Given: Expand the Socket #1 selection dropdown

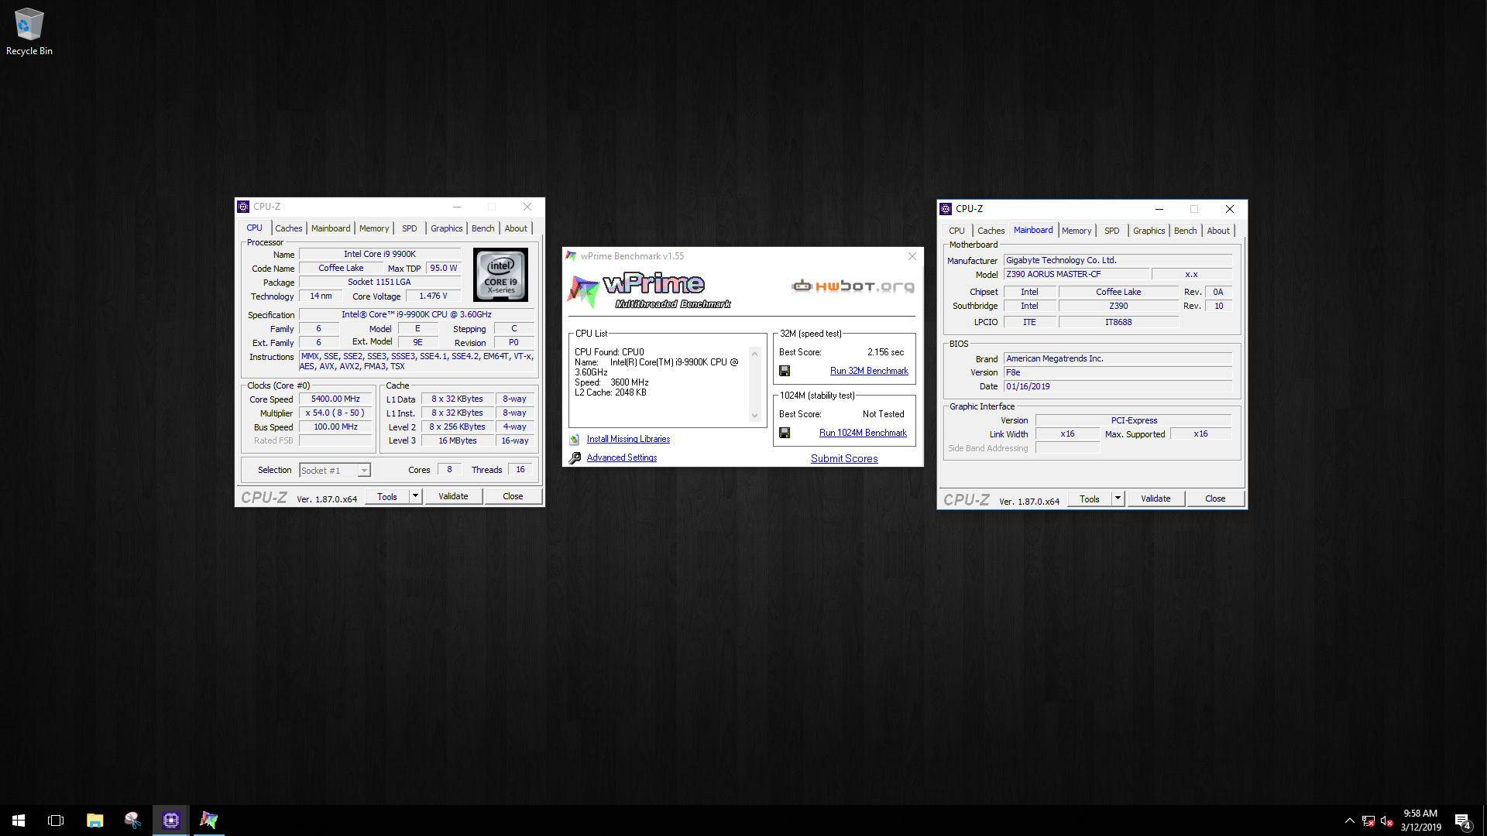Looking at the screenshot, I should click(363, 471).
